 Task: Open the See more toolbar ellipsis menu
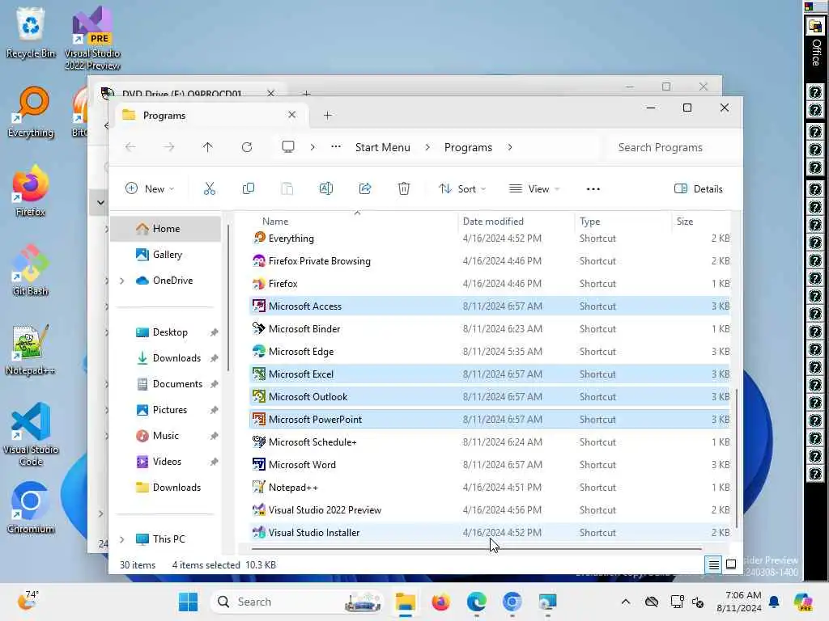pyautogui.click(x=593, y=188)
